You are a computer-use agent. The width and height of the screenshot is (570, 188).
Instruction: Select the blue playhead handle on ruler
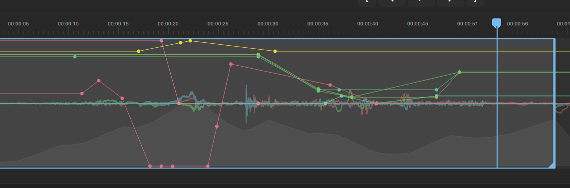[x=497, y=23]
